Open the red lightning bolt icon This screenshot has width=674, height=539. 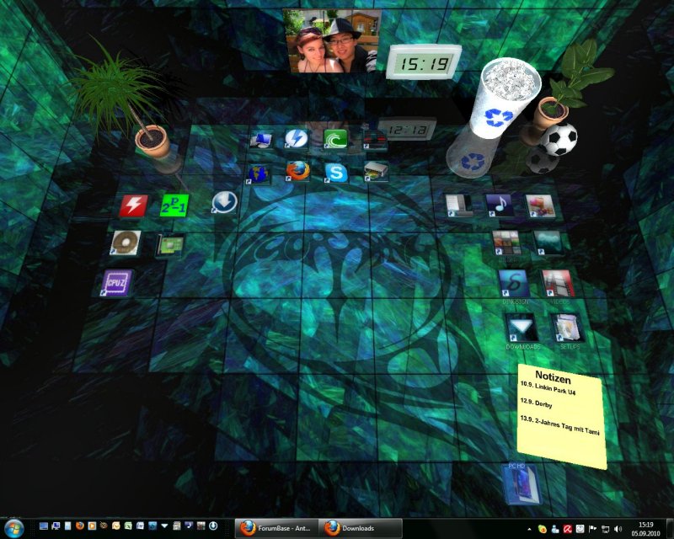click(x=134, y=205)
